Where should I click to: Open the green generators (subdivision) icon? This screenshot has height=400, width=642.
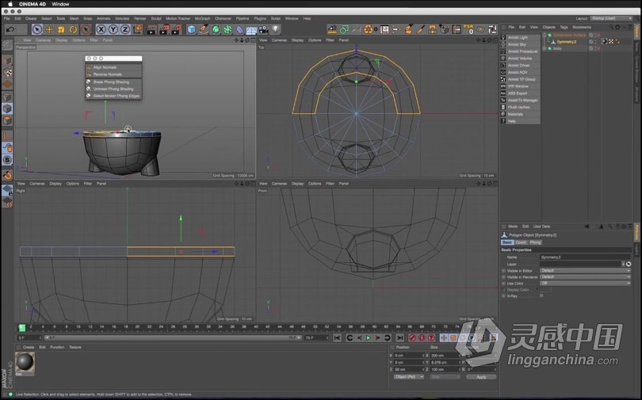(x=216, y=29)
